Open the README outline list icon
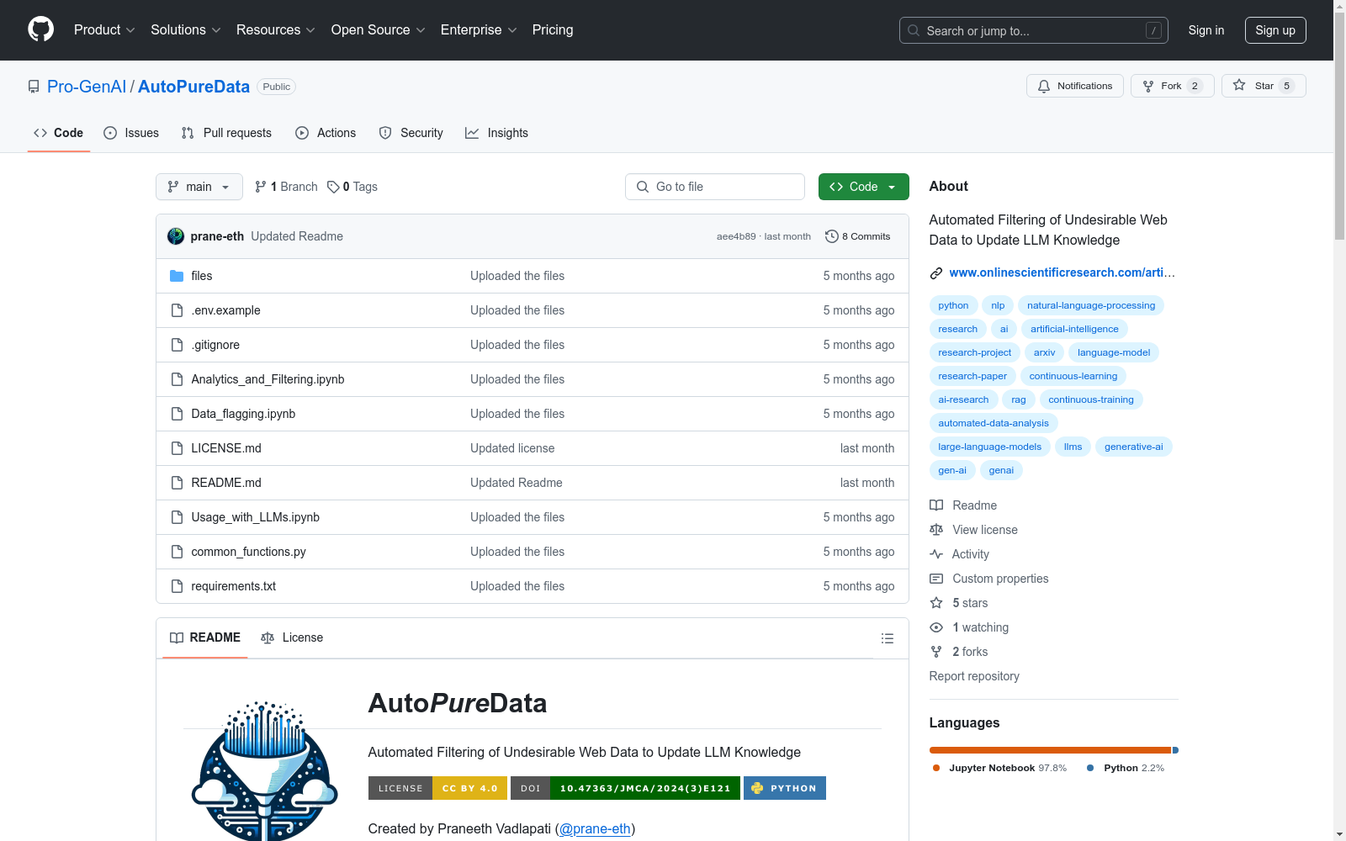The image size is (1346, 841). (x=887, y=638)
